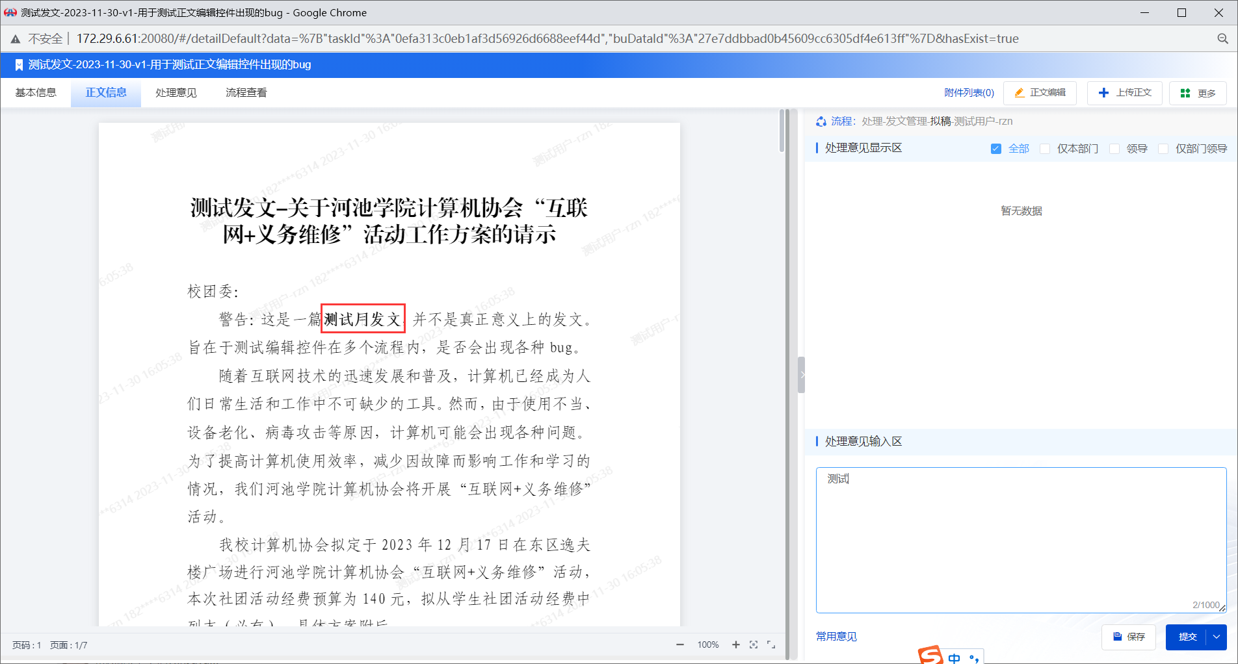Click the floppy disk icon on 保存
1238x664 pixels.
1118,637
